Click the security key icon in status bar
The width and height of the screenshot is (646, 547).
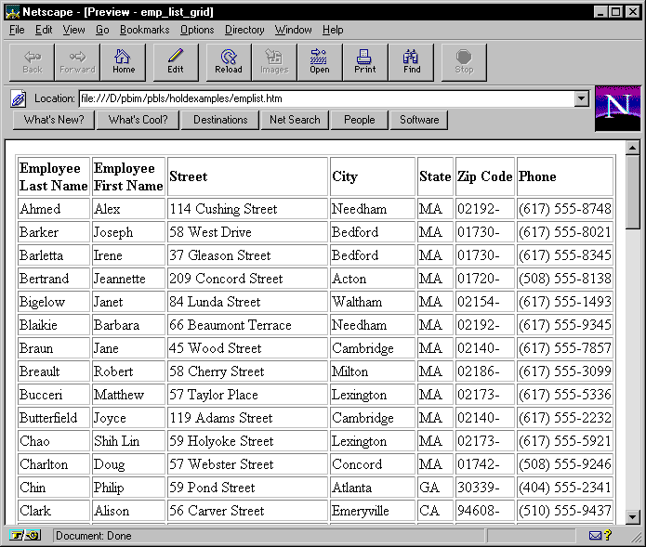(25, 536)
